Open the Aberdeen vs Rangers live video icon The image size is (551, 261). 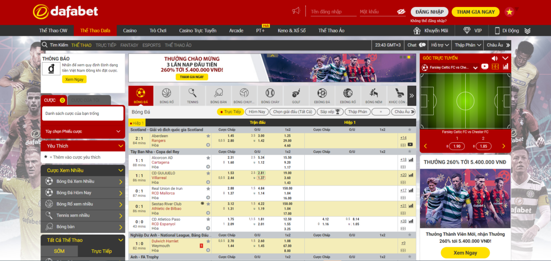click(410, 145)
